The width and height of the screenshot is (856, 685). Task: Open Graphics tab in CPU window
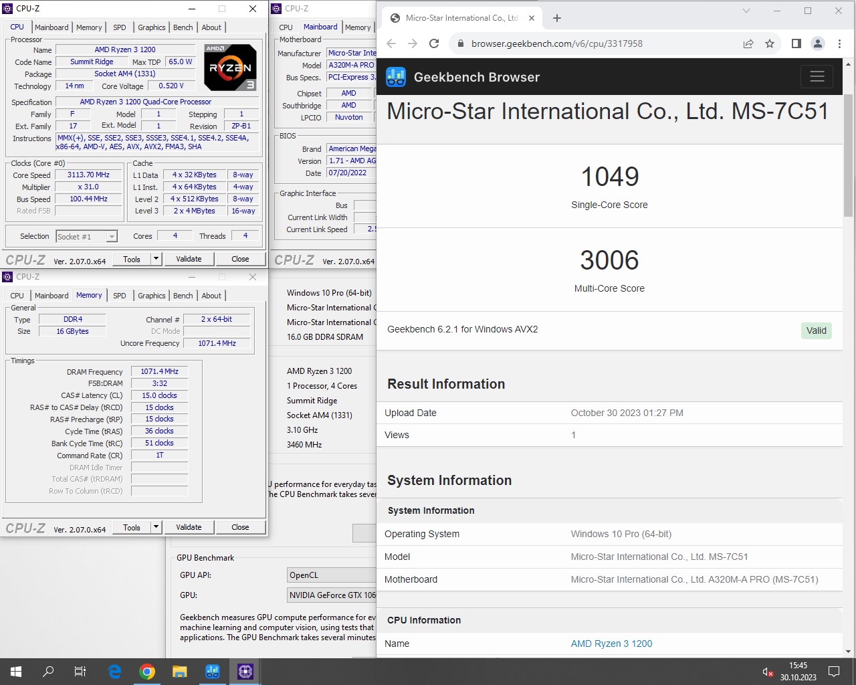pyautogui.click(x=152, y=27)
